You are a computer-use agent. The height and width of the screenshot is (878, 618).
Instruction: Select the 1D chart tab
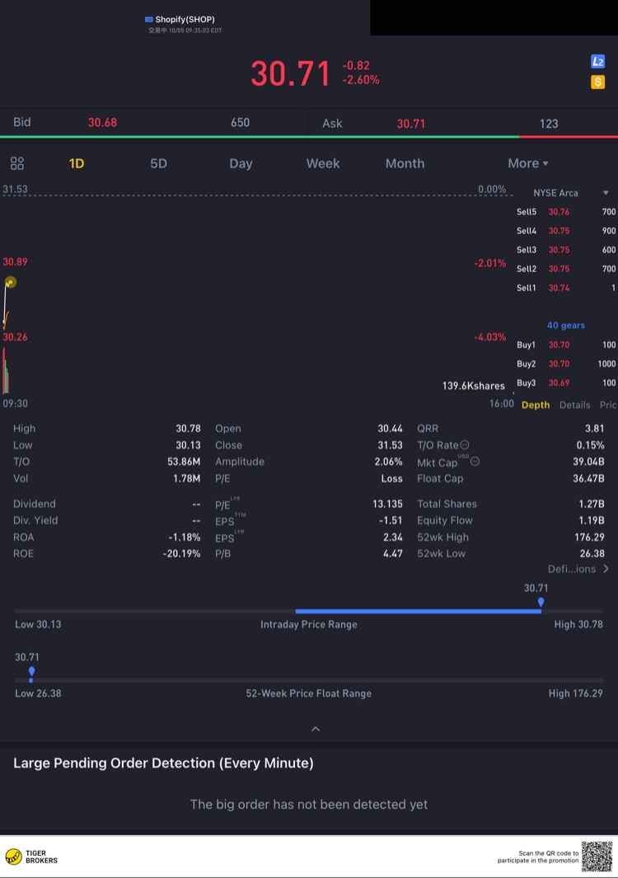click(76, 163)
